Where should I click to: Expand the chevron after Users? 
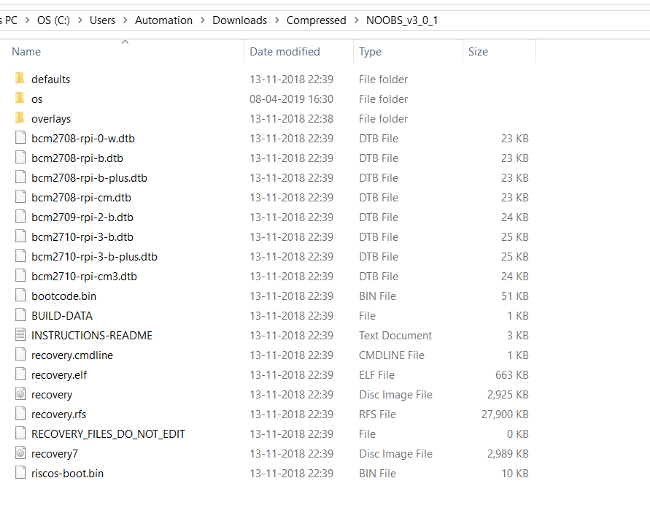point(125,20)
